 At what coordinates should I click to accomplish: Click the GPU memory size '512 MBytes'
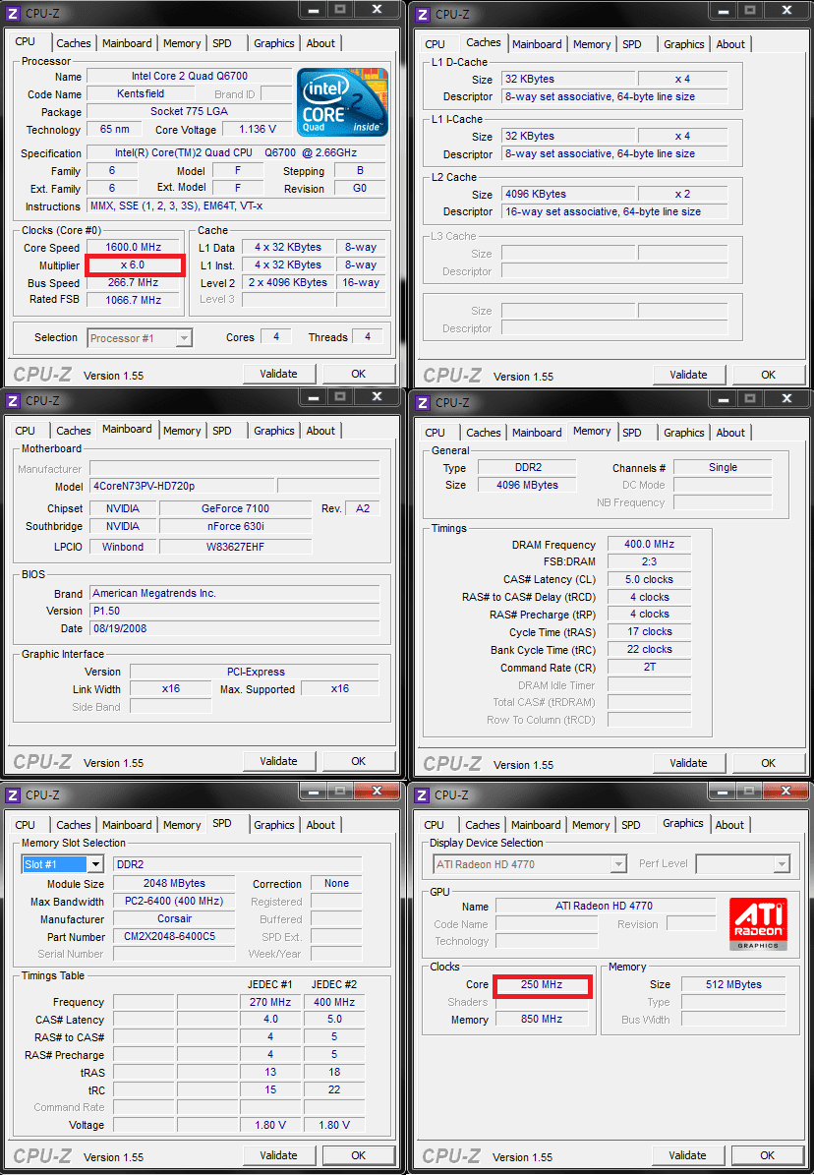[x=733, y=984]
